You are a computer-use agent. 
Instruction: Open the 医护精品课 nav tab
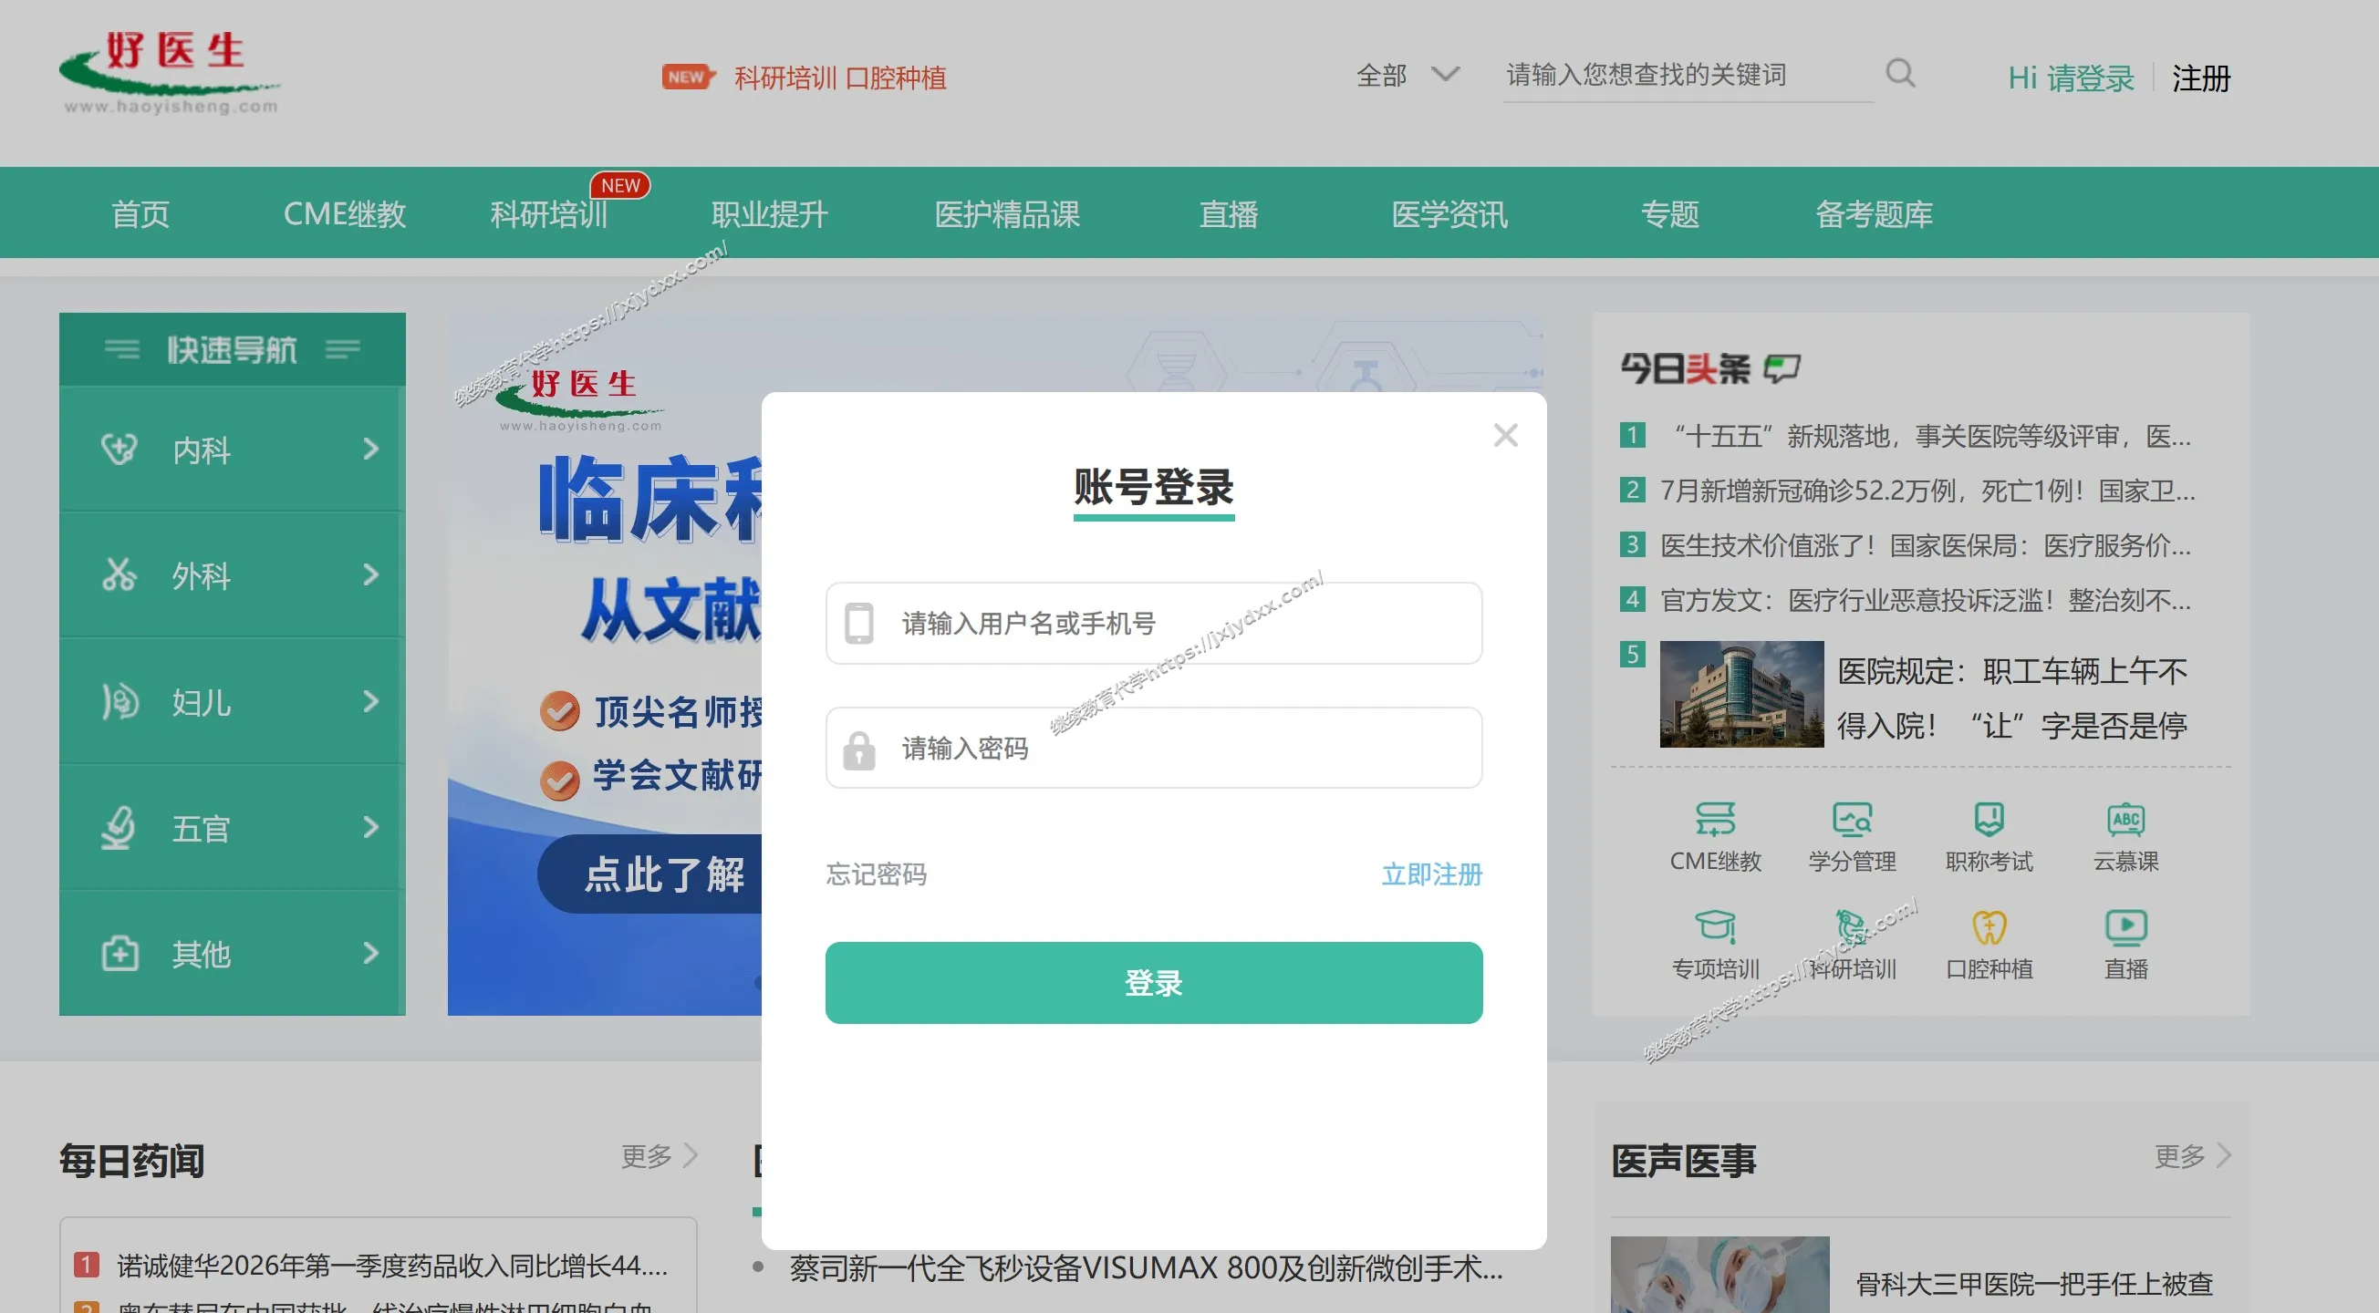[x=1007, y=214]
